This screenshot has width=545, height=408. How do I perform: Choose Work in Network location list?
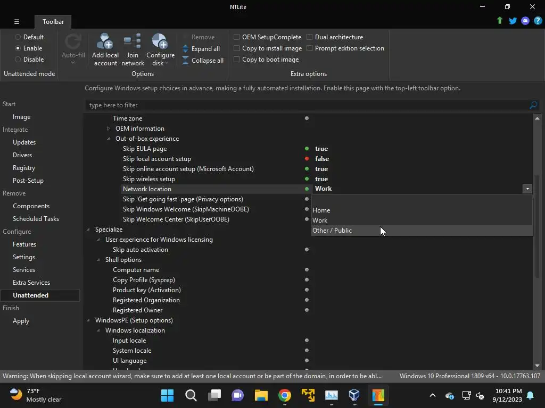coord(422,220)
